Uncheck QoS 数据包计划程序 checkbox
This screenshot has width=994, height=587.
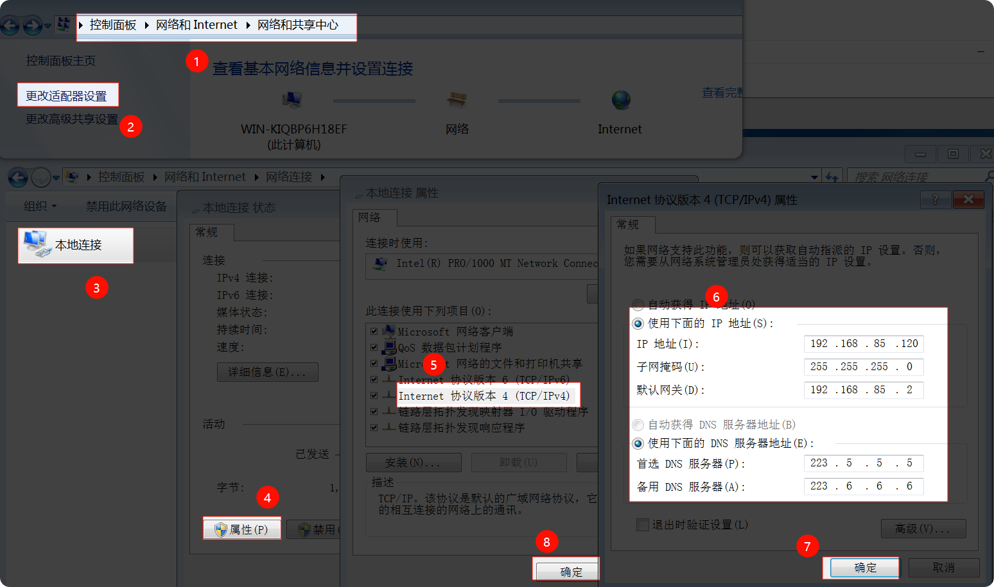click(374, 347)
